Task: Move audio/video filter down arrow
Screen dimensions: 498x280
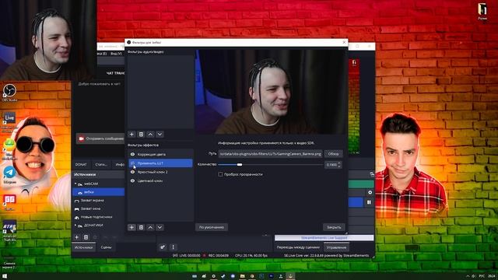Action: (160, 135)
